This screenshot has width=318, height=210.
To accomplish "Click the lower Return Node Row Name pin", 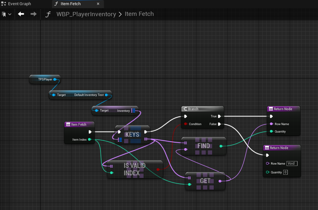I will [268, 163].
